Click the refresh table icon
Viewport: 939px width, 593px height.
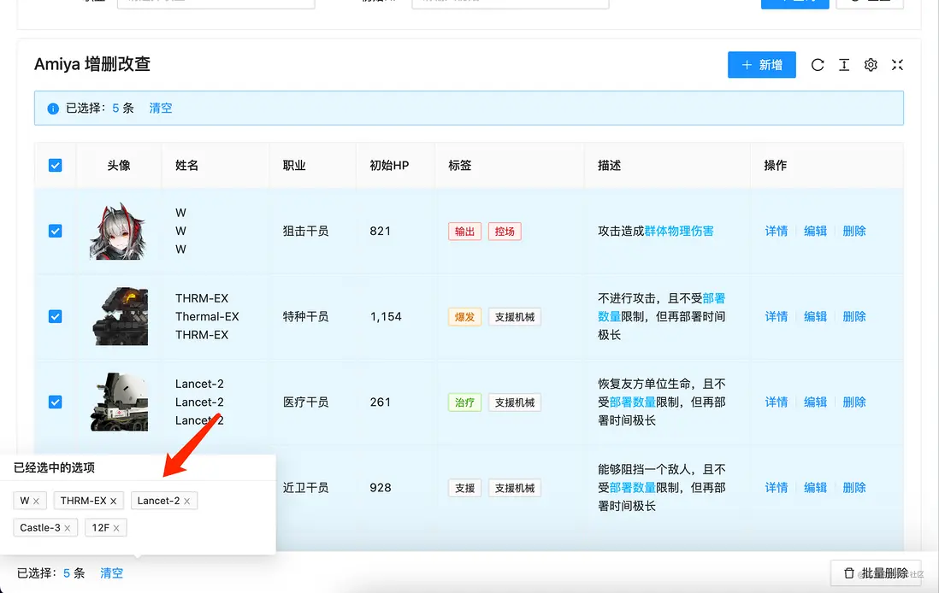pyautogui.click(x=818, y=65)
